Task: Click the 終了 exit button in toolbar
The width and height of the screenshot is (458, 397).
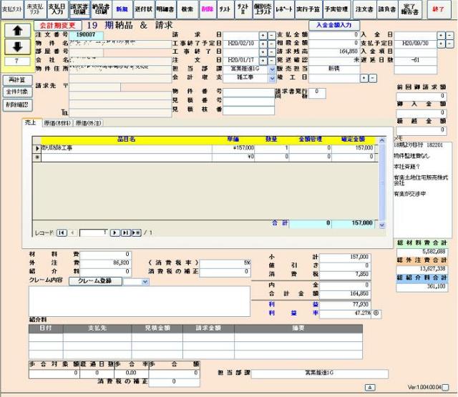Action: click(439, 9)
